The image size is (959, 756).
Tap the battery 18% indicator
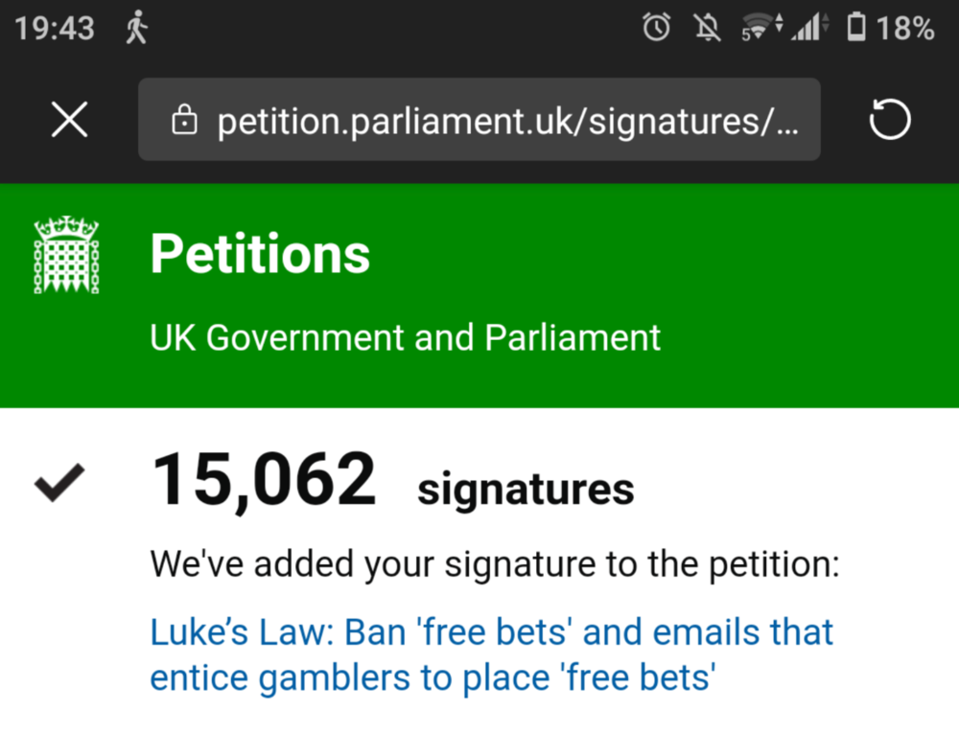[891, 28]
